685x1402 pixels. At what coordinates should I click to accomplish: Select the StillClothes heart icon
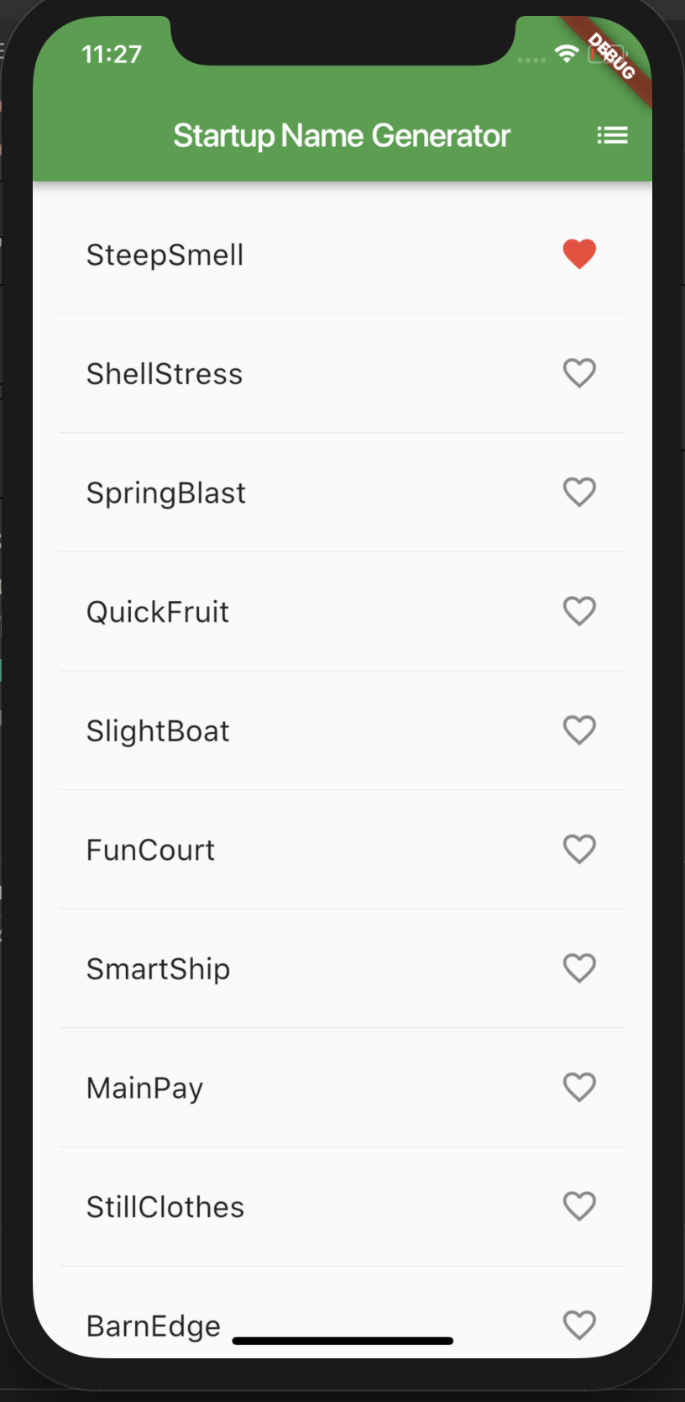[x=579, y=1206]
